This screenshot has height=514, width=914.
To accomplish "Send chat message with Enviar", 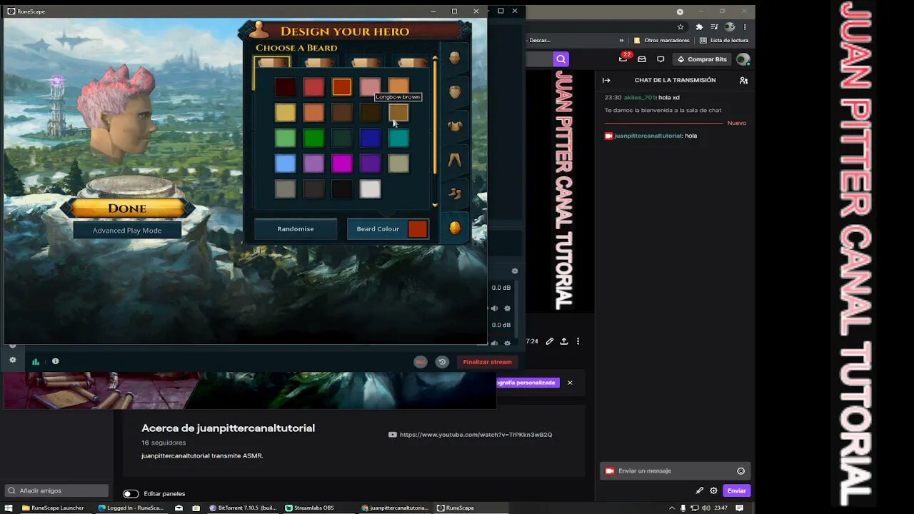I will coord(737,490).
